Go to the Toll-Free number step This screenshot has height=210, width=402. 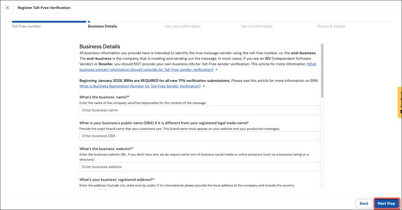[26, 27]
